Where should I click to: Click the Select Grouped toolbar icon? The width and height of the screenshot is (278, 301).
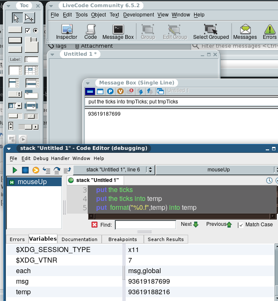211,32
